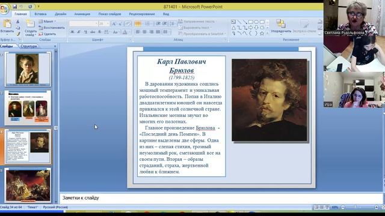Fit slide to current window
385x216 pixels.
[383, 207]
